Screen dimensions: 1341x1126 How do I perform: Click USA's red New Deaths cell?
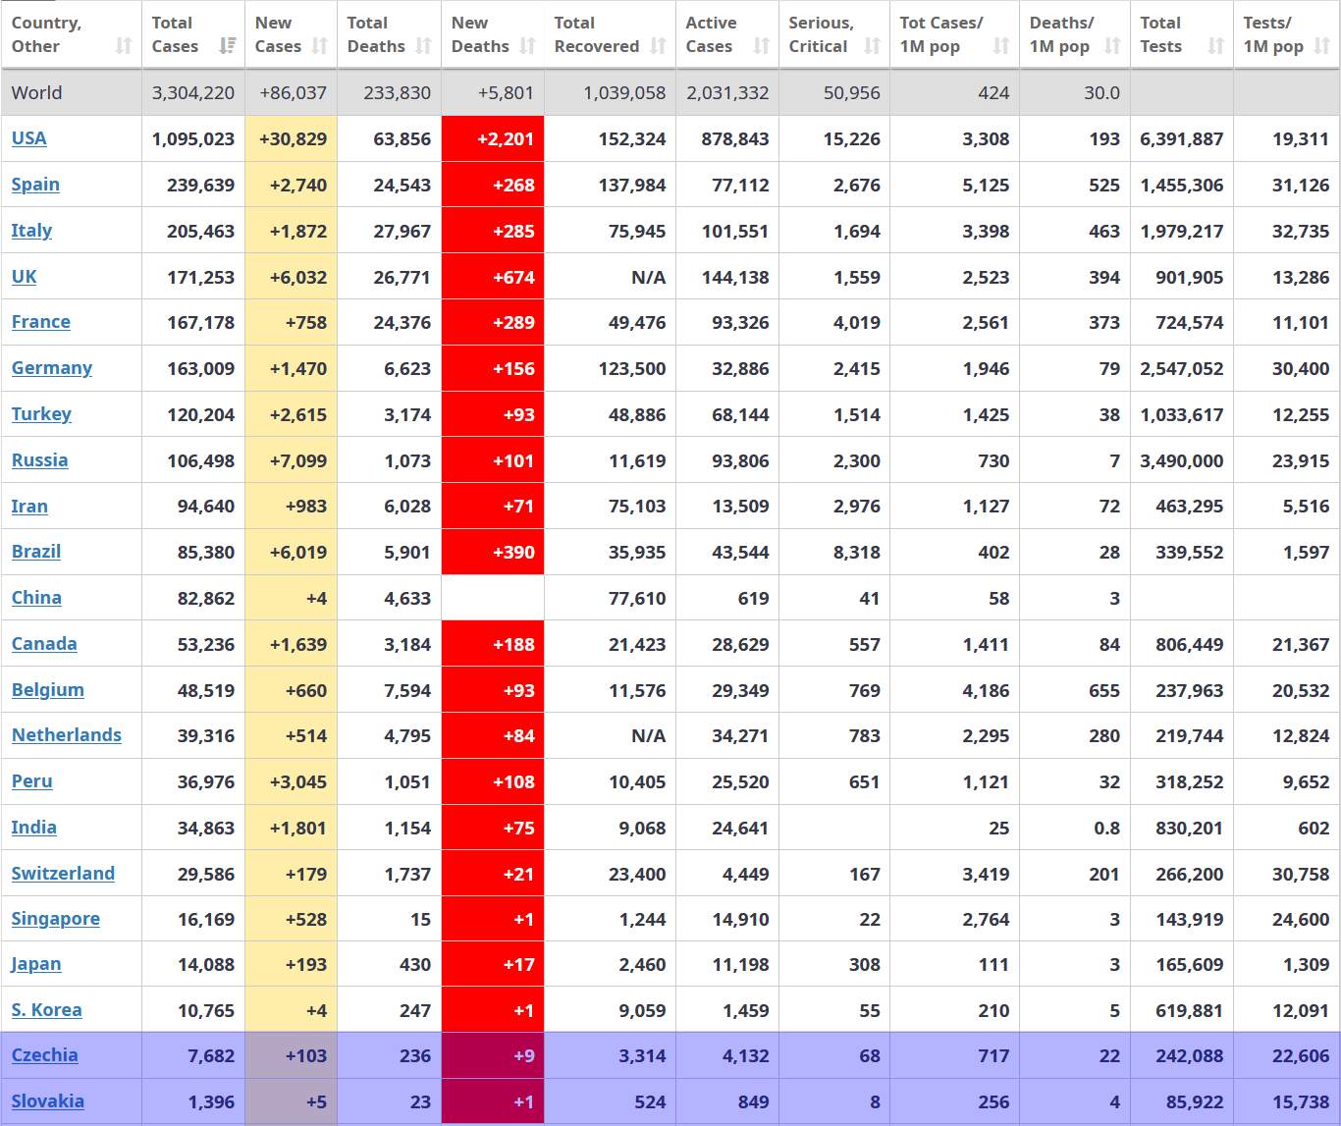pyautogui.click(x=493, y=139)
